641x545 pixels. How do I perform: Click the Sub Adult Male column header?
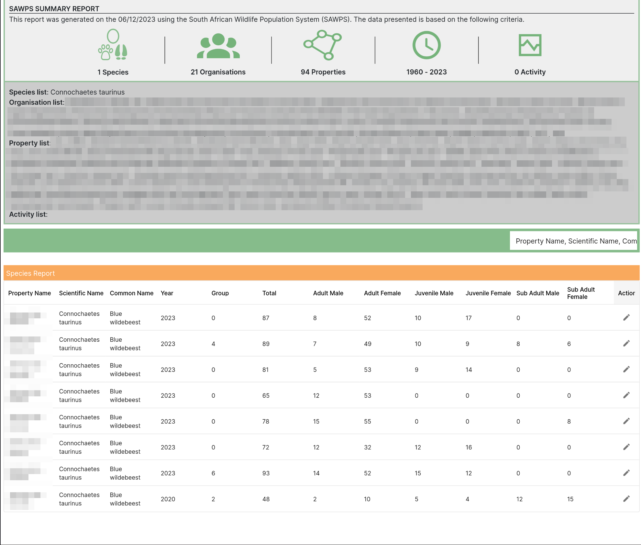tap(537, 293)
